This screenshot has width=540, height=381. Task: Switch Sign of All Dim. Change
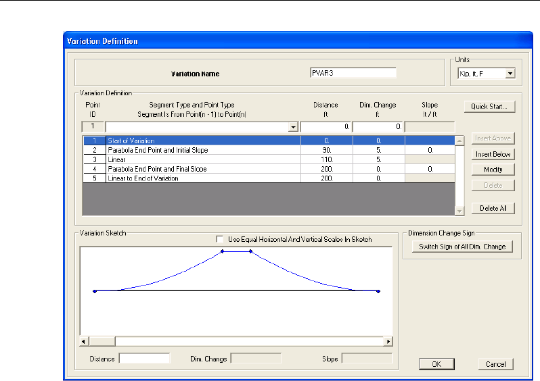[x=462, y=247]
